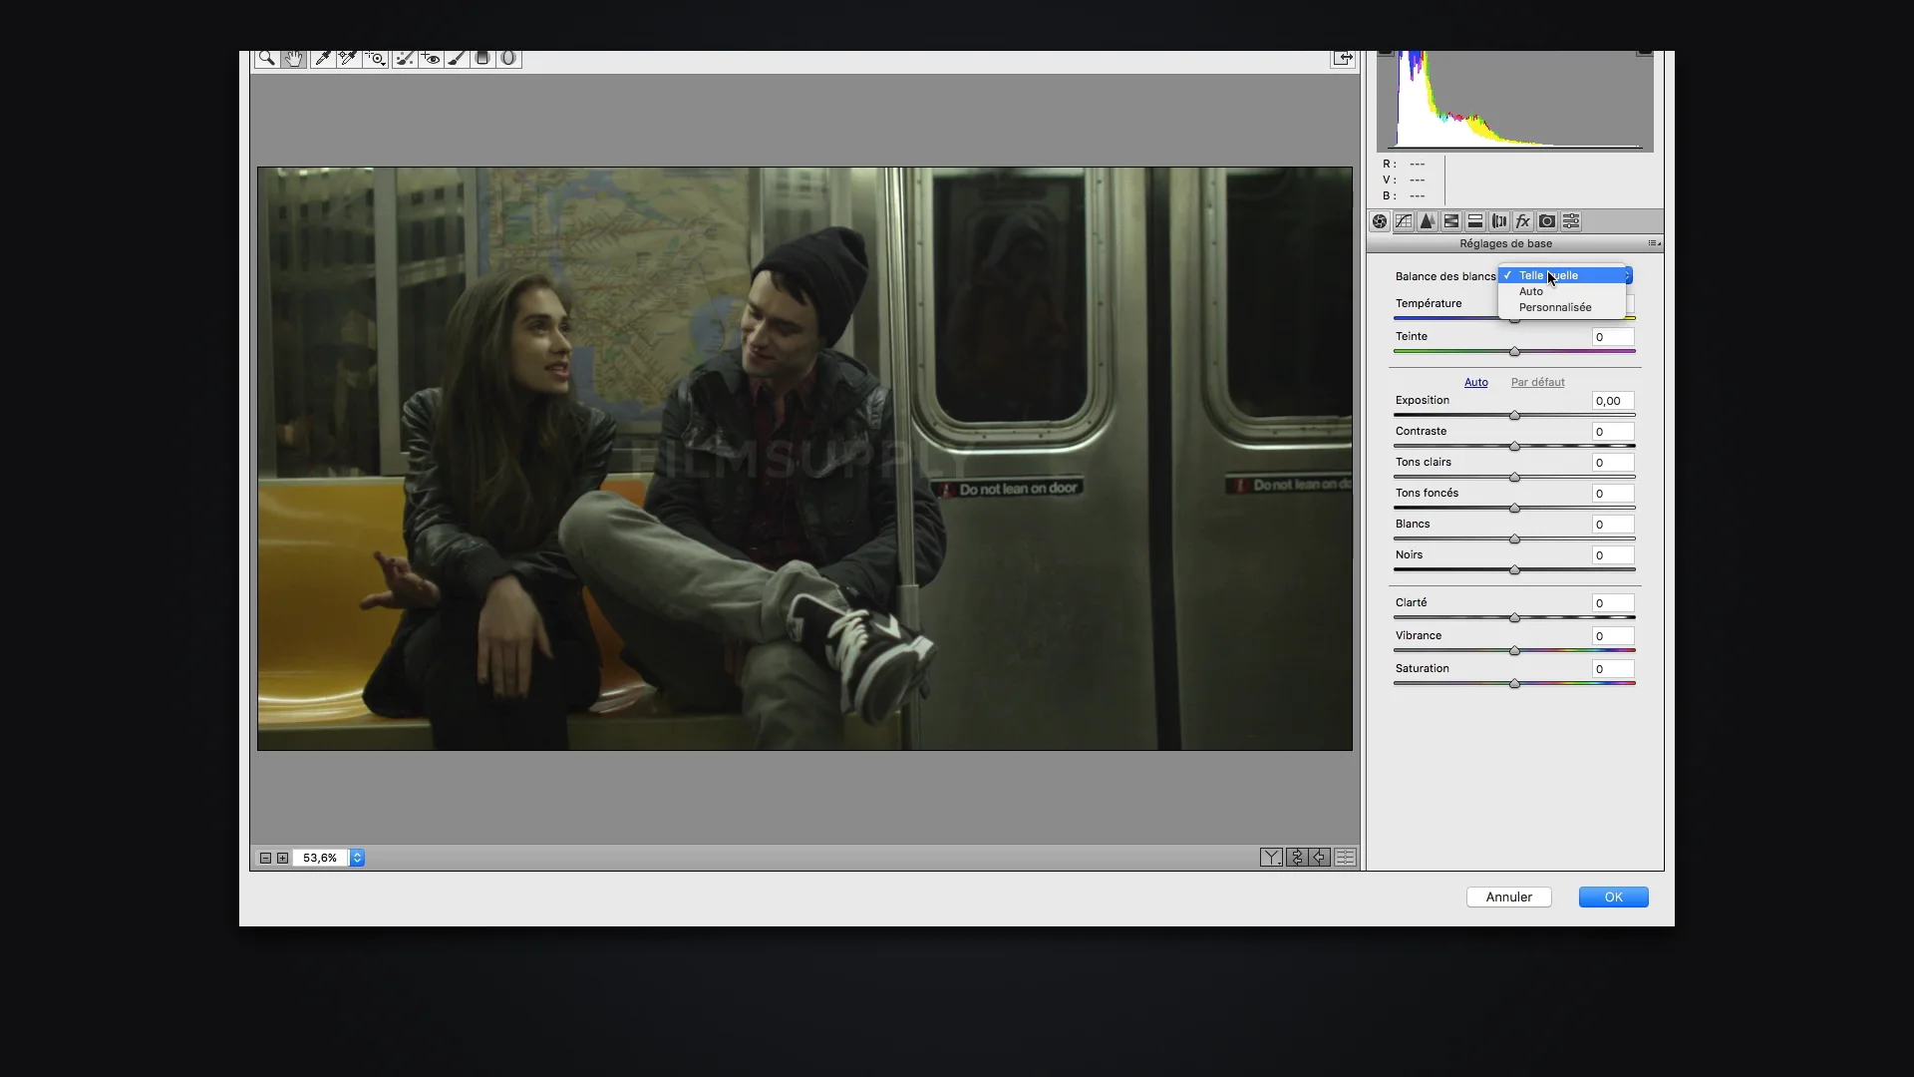Click the Vibrance value field
The image size is (1914, 1077).
click(1613, 636)
